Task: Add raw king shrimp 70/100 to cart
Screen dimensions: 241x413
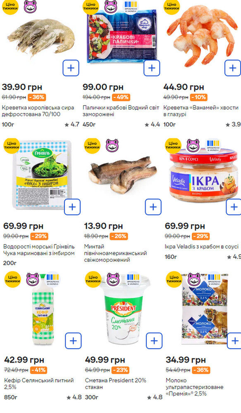Action: (71, 68)
